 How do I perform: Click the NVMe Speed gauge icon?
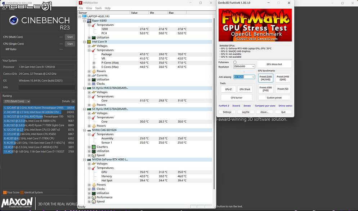pos(94,155)
